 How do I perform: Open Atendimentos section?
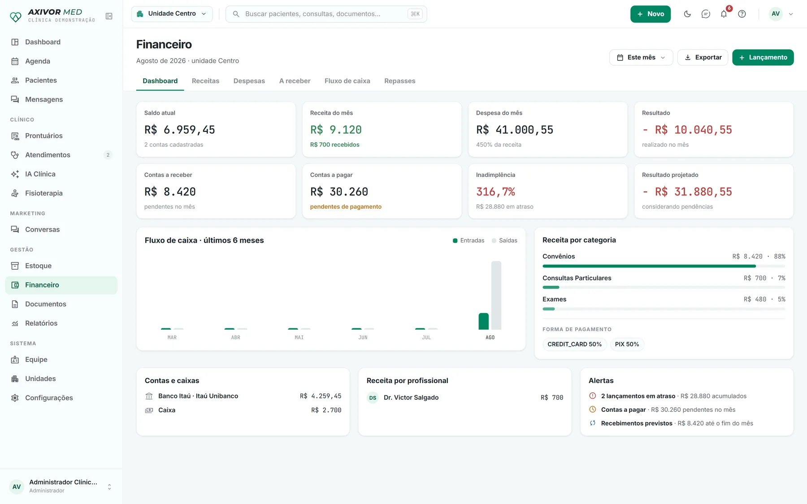[x=61, y=155]
